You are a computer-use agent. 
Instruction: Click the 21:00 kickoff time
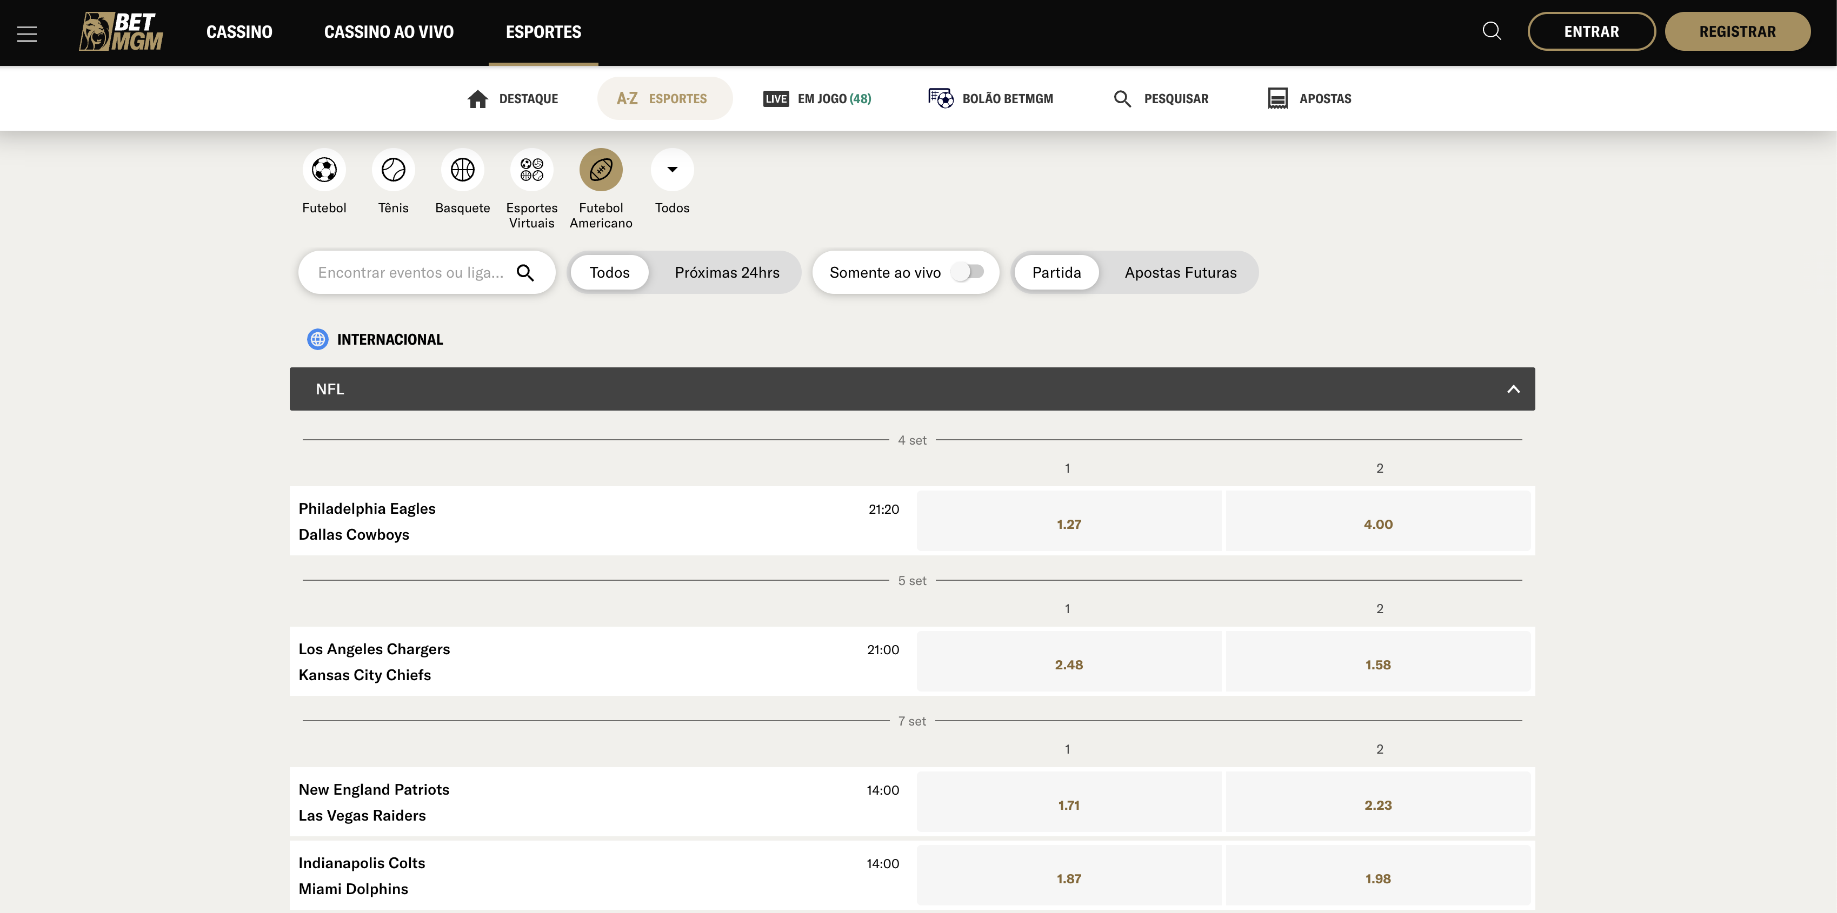pos(883,649)
